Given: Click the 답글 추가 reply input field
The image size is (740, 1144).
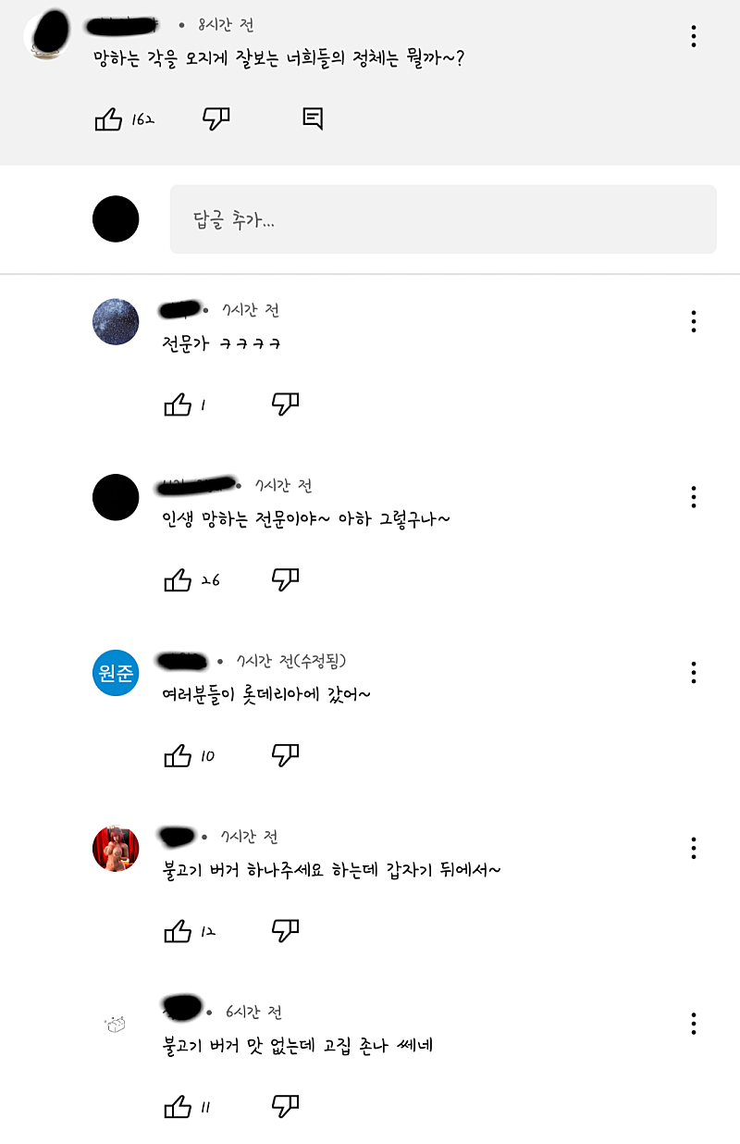Looking at the screenshot, I should pyautogui.click(x=443, y=219).
